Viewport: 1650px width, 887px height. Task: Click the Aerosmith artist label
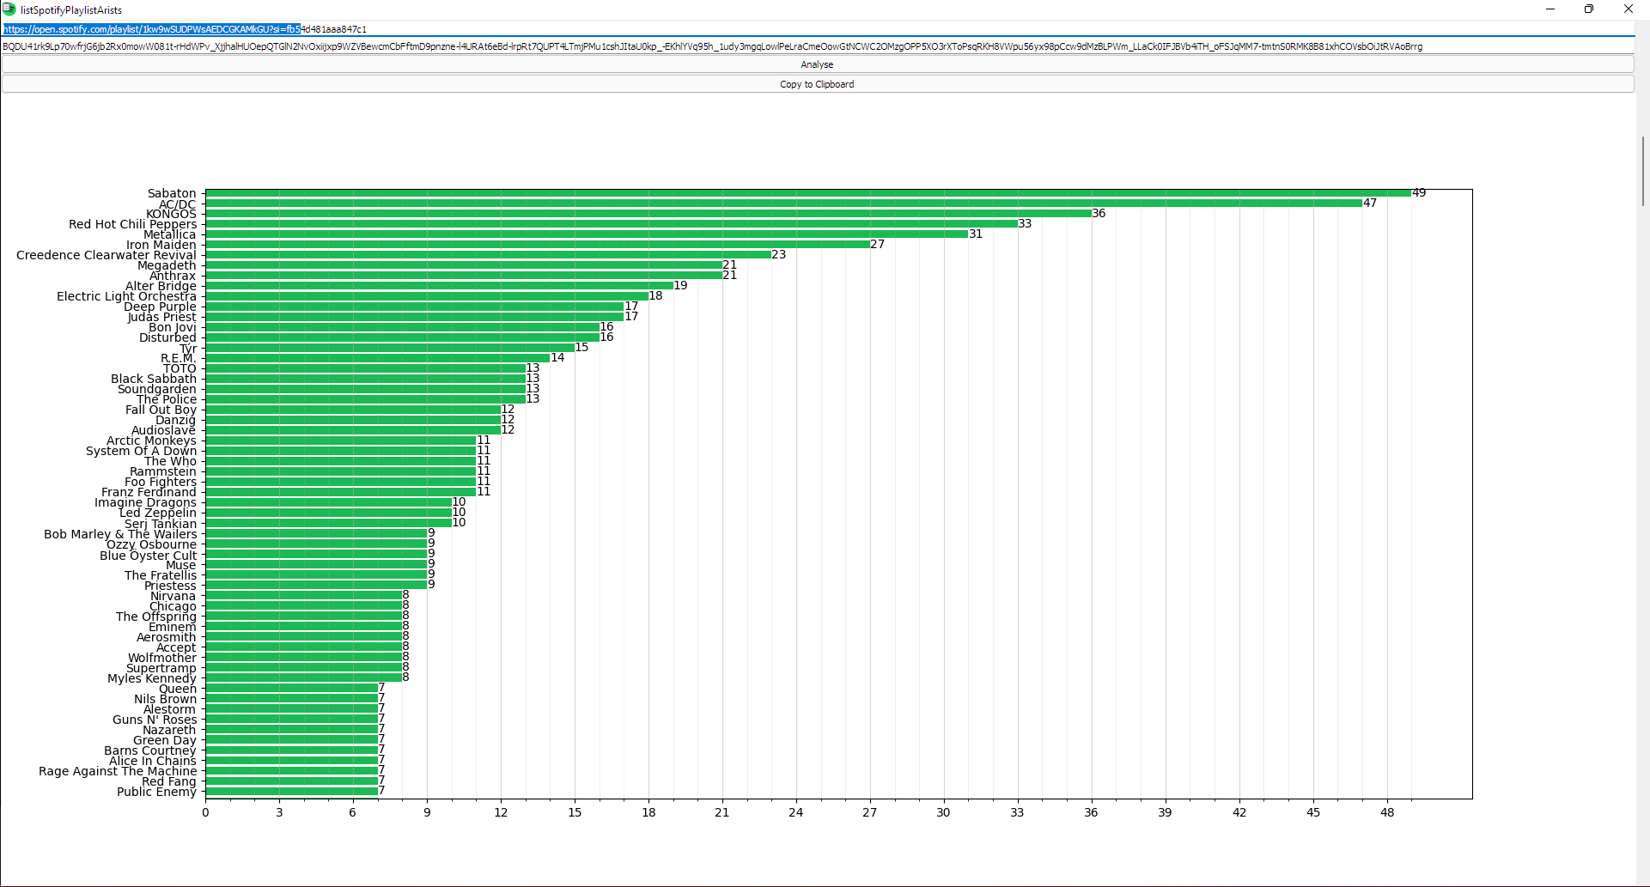(167, 637)
